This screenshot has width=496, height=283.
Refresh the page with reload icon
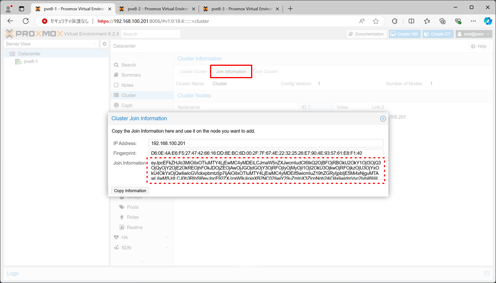click(26, 21)
